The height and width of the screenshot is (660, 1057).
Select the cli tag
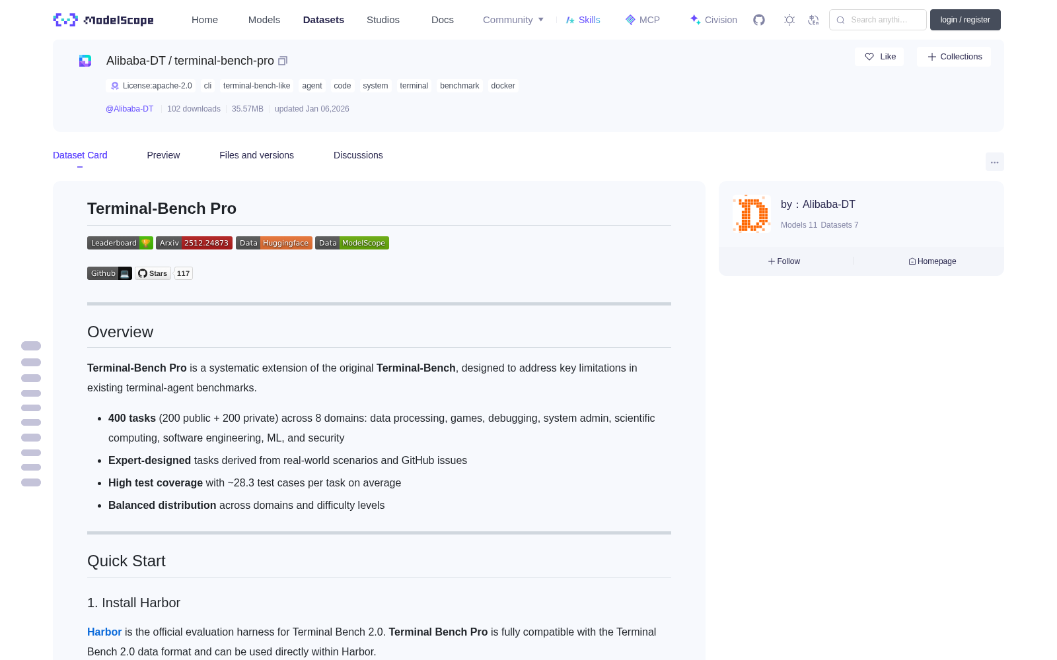(207, 86)
